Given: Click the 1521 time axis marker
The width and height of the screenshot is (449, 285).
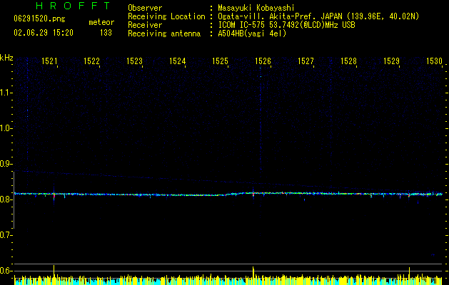Looking at the screenshot, I should click(49, 61).
